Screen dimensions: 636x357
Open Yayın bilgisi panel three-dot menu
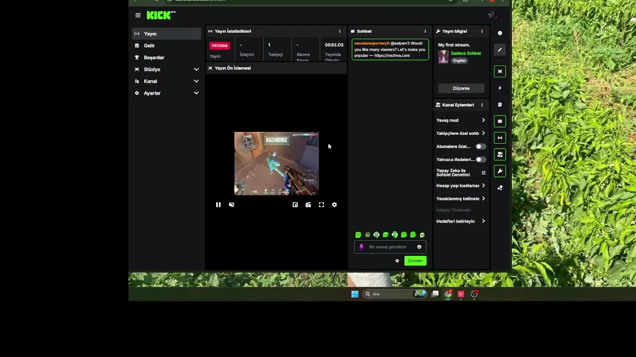[482, 31]
